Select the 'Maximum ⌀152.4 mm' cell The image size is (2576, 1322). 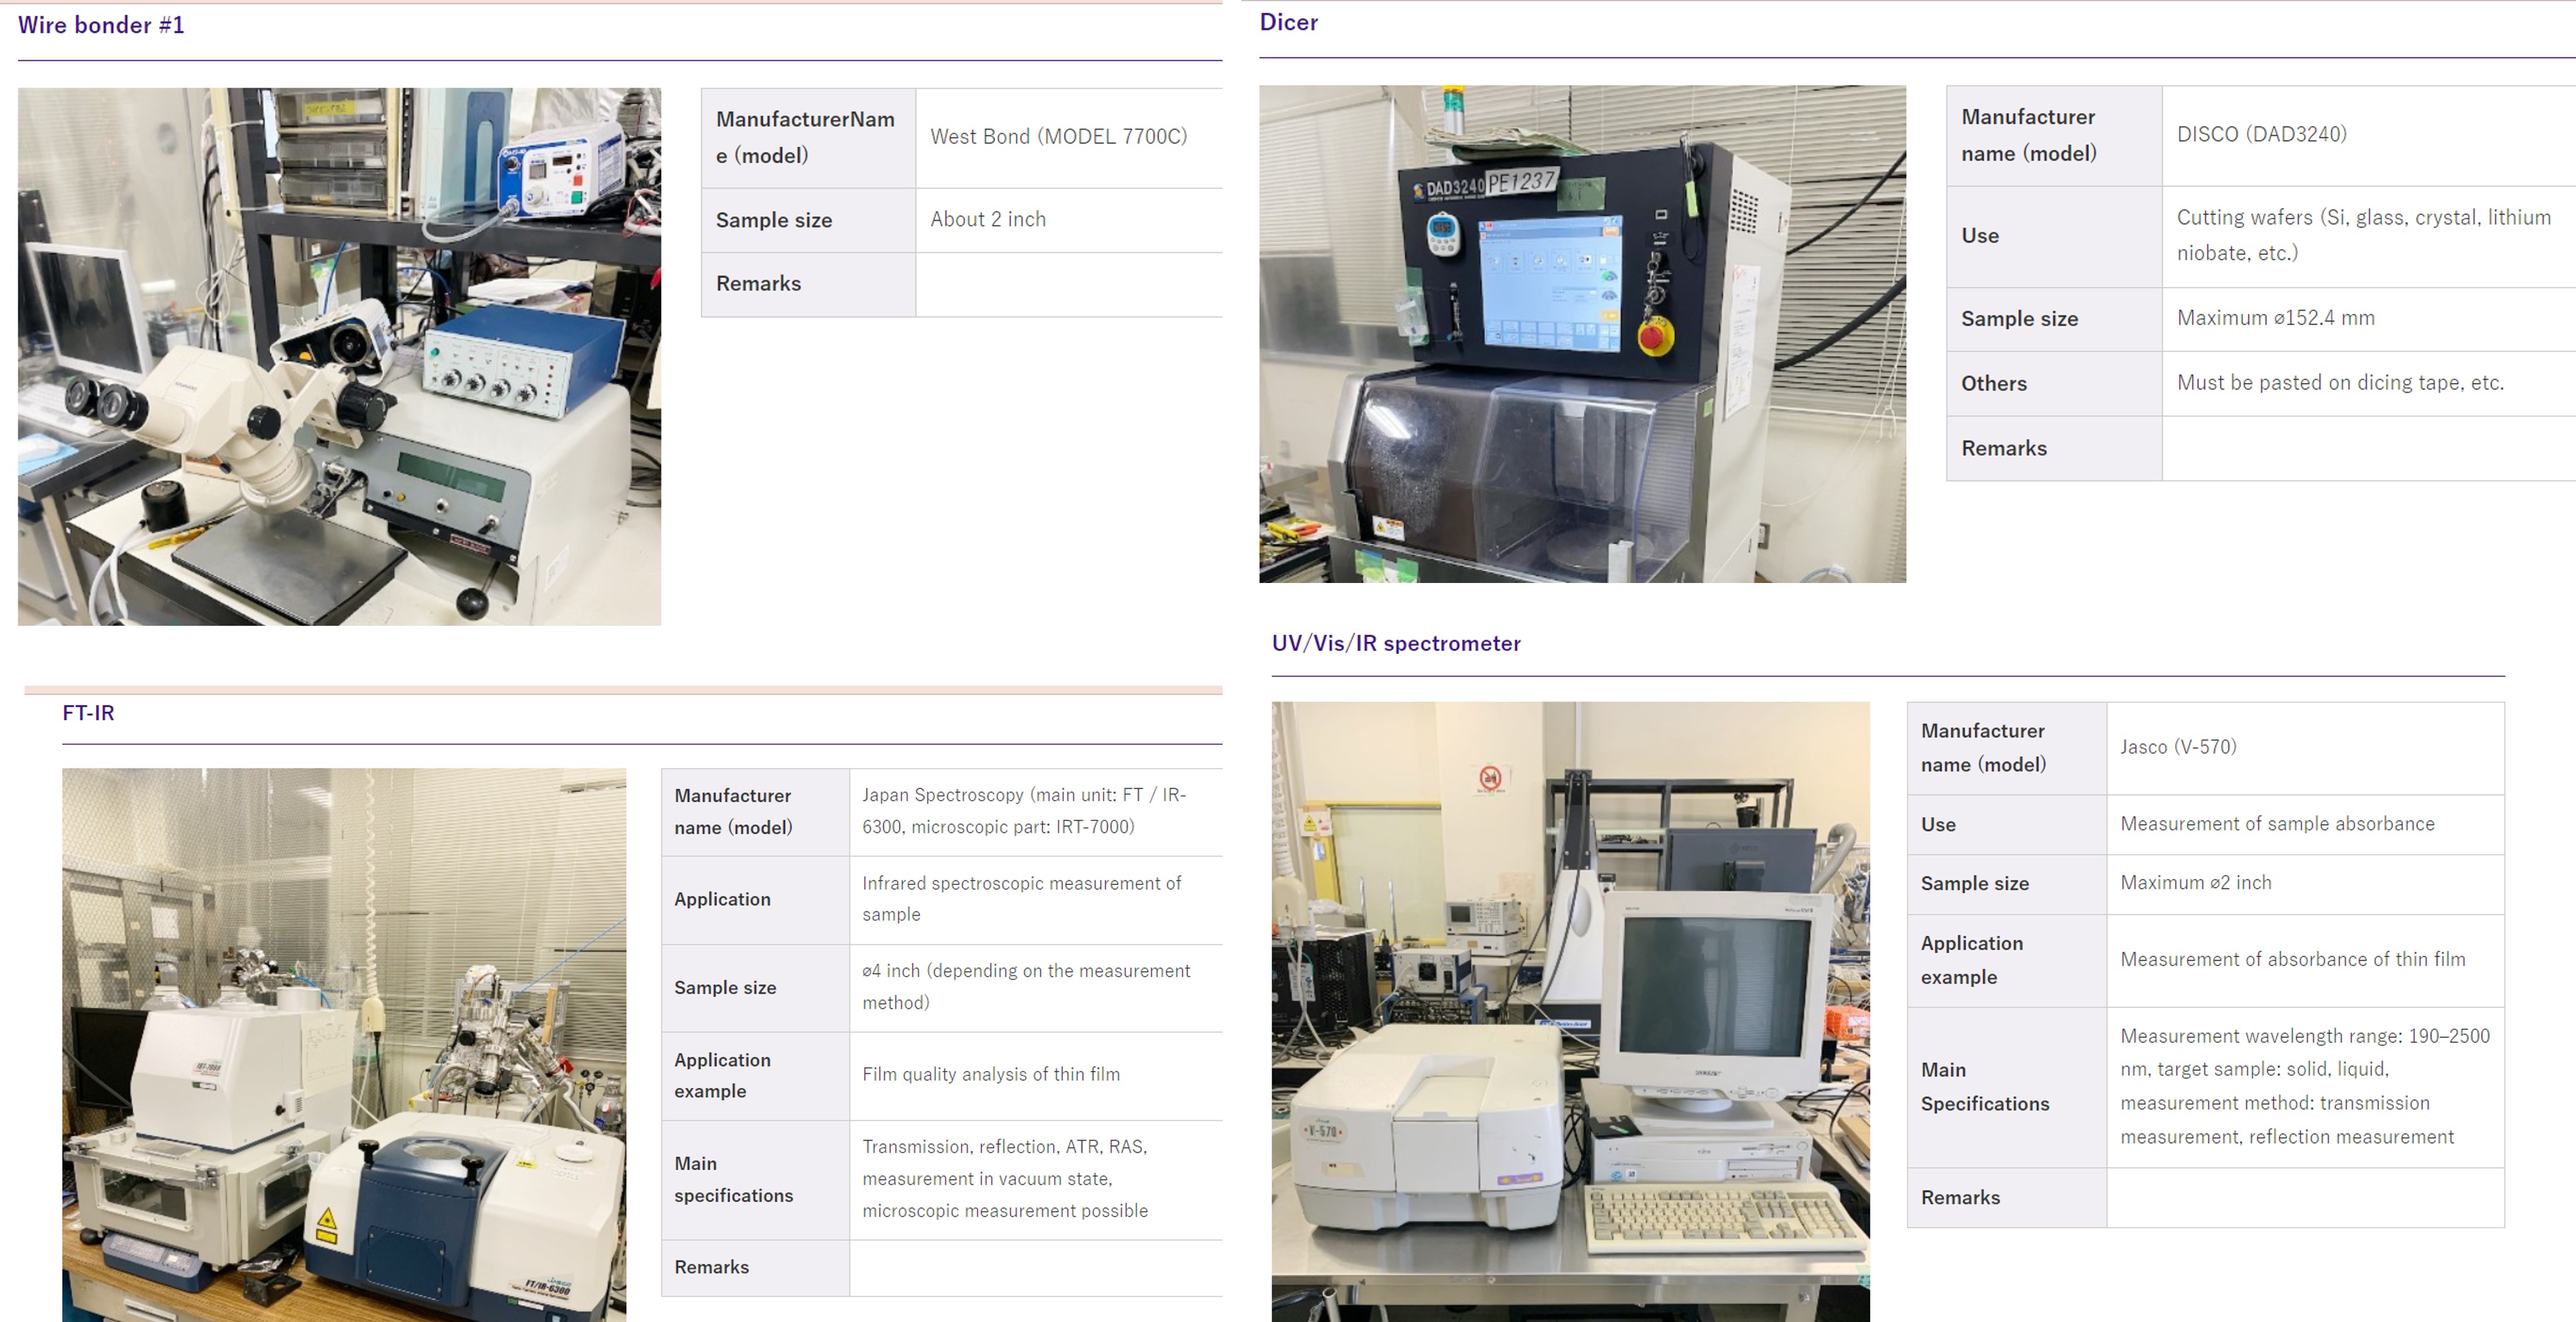pos(2368,319)
